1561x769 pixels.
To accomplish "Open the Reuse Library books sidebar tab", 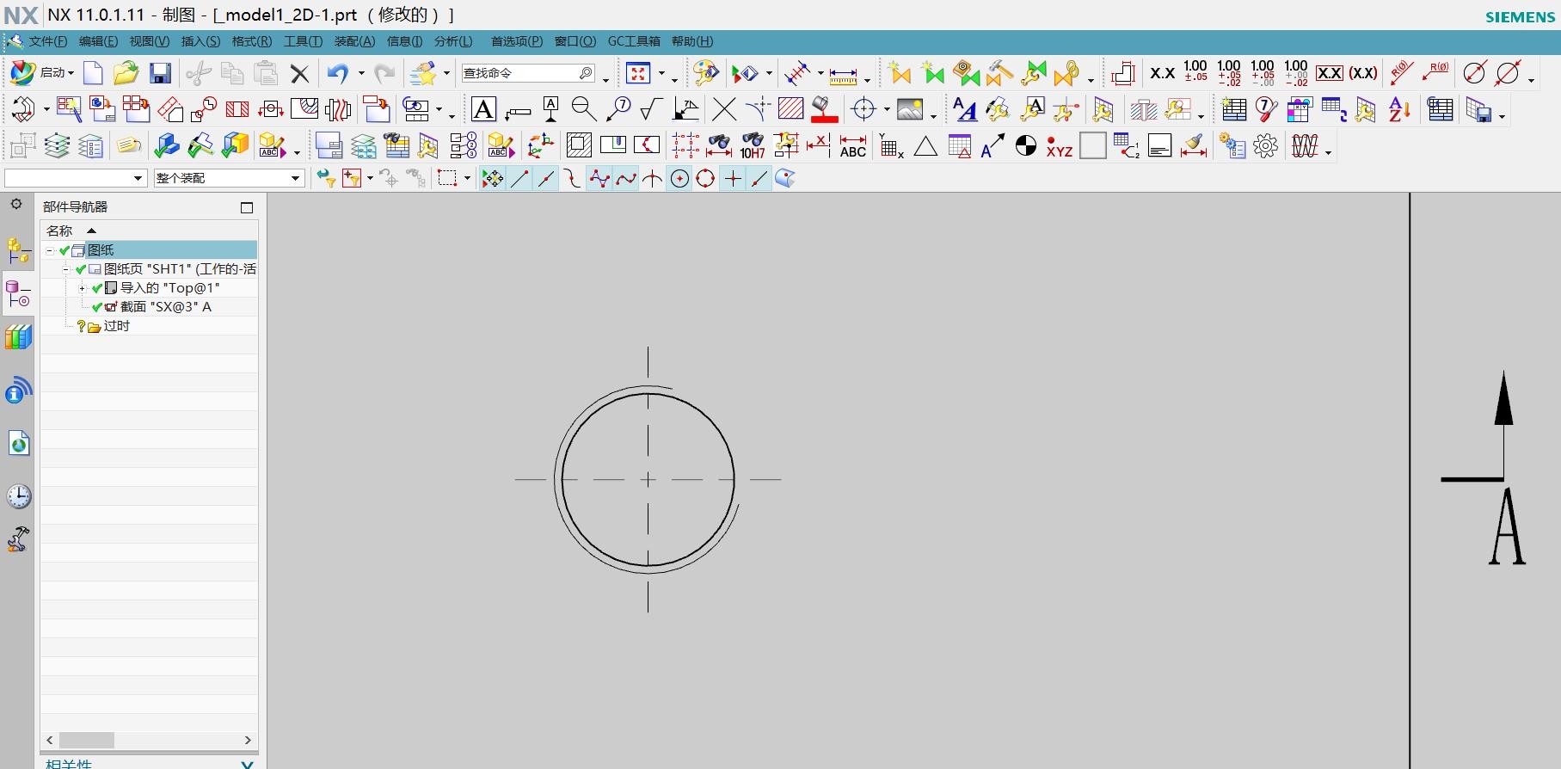I will coord(18,337).
